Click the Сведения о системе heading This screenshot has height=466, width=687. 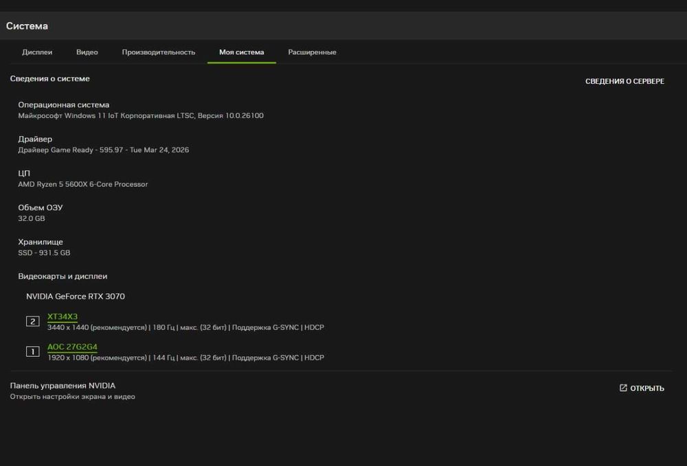50,79
